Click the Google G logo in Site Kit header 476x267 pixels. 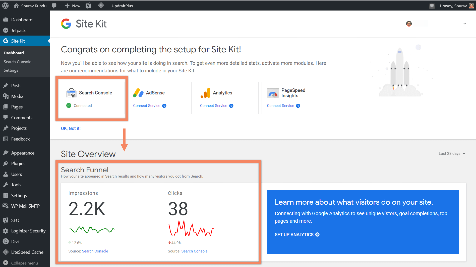tap(66, 24)
